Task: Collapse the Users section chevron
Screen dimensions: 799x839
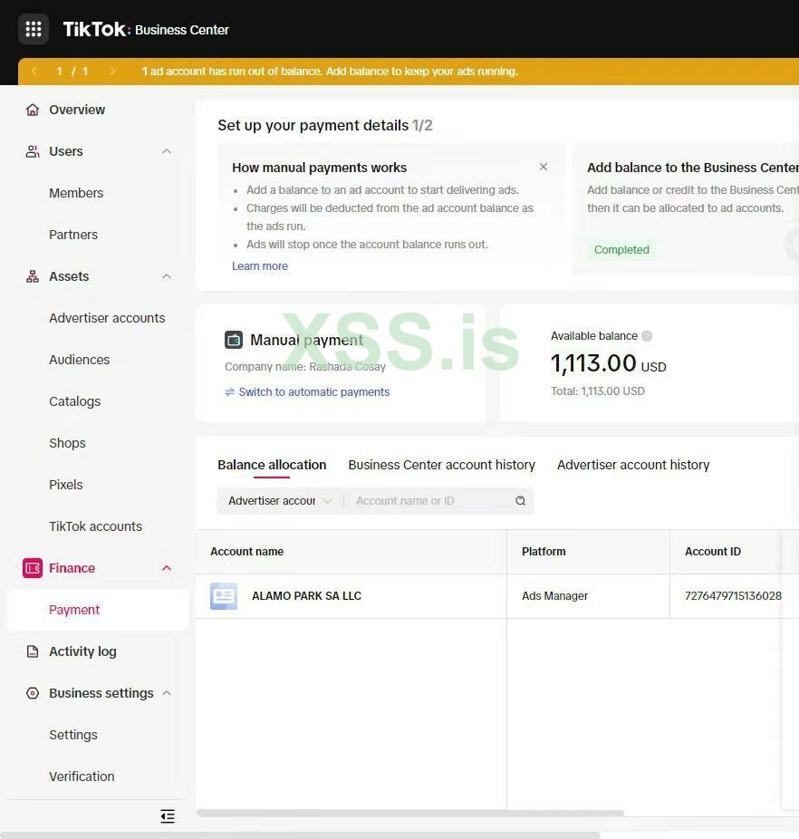Action: point(167,151)
